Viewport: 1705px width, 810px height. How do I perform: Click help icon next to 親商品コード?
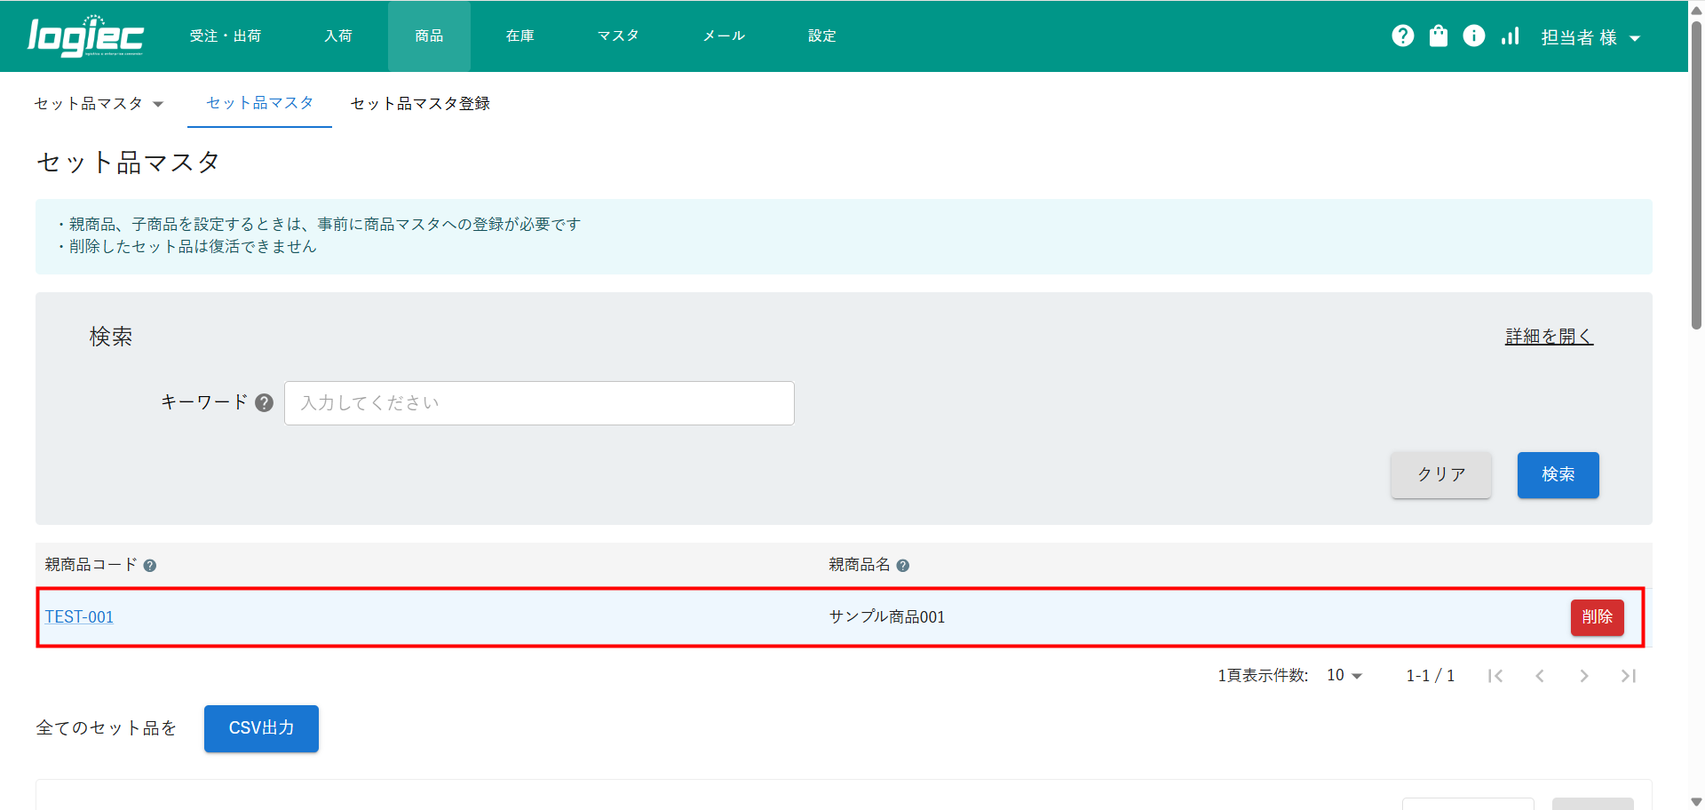pyautogui.click(x=150, y=566)
